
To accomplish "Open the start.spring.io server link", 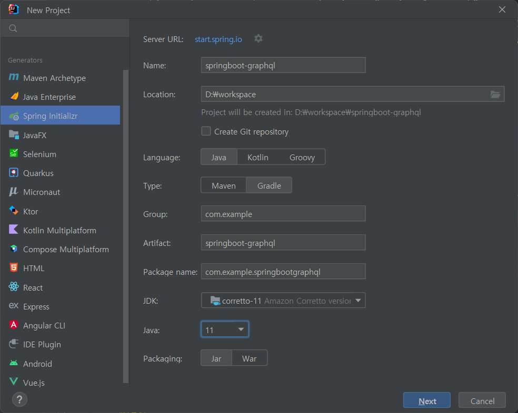I will 218,39.
